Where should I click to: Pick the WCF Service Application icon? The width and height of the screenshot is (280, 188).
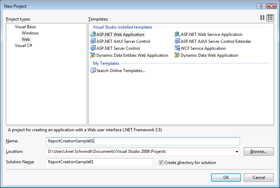(x=177, y=48)
